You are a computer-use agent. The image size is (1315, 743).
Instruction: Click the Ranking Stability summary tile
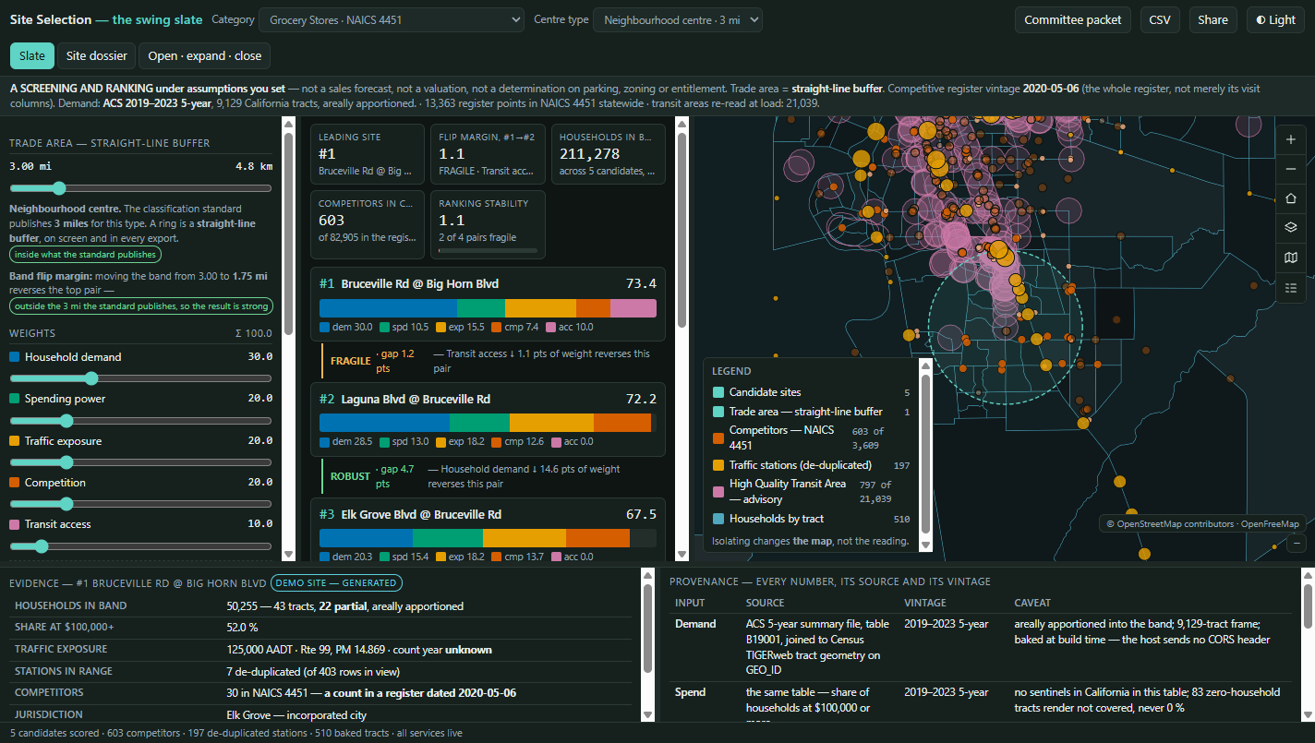[488, 224]
